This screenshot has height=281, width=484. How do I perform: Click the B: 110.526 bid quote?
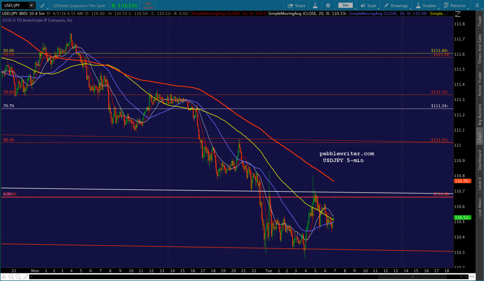[x=124, y=6]
